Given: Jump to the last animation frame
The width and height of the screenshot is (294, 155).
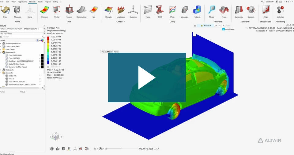Looking at the screenshot, I should [x=106, y=149].
